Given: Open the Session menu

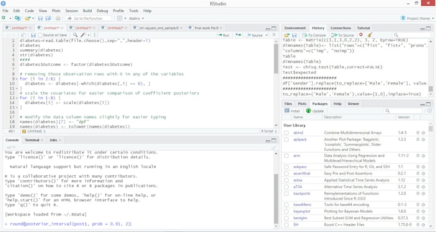Looking at the screenshot, I should coord(71,11).
